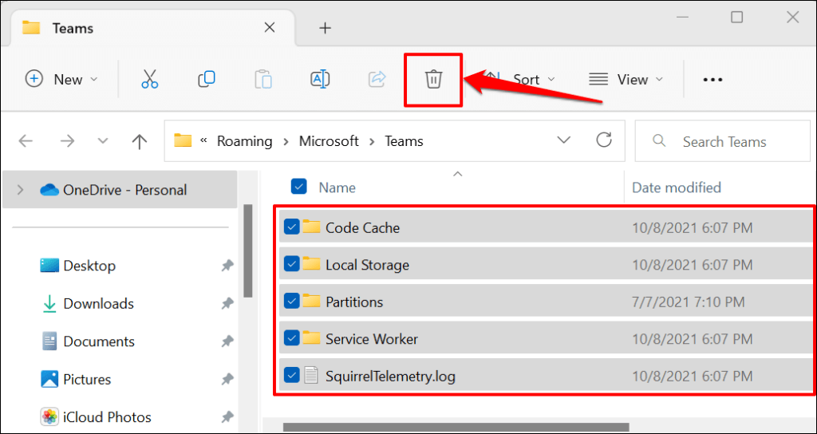Uncheck the Code Cache folder checkbox
The width and height of the screenshot is (817, 434).
pos(291,227)
